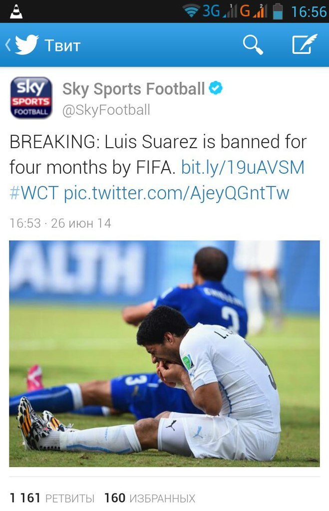Open Sky Sports Football profile name
This screenshot has width=329, height=511.
tap(133, 89)
